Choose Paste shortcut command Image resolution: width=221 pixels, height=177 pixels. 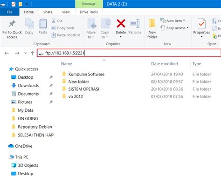coord(66,35)
